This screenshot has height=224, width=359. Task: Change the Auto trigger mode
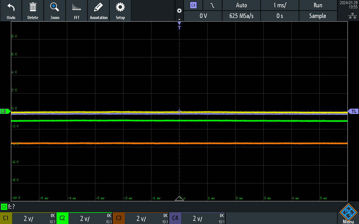(x=241, y=5)
